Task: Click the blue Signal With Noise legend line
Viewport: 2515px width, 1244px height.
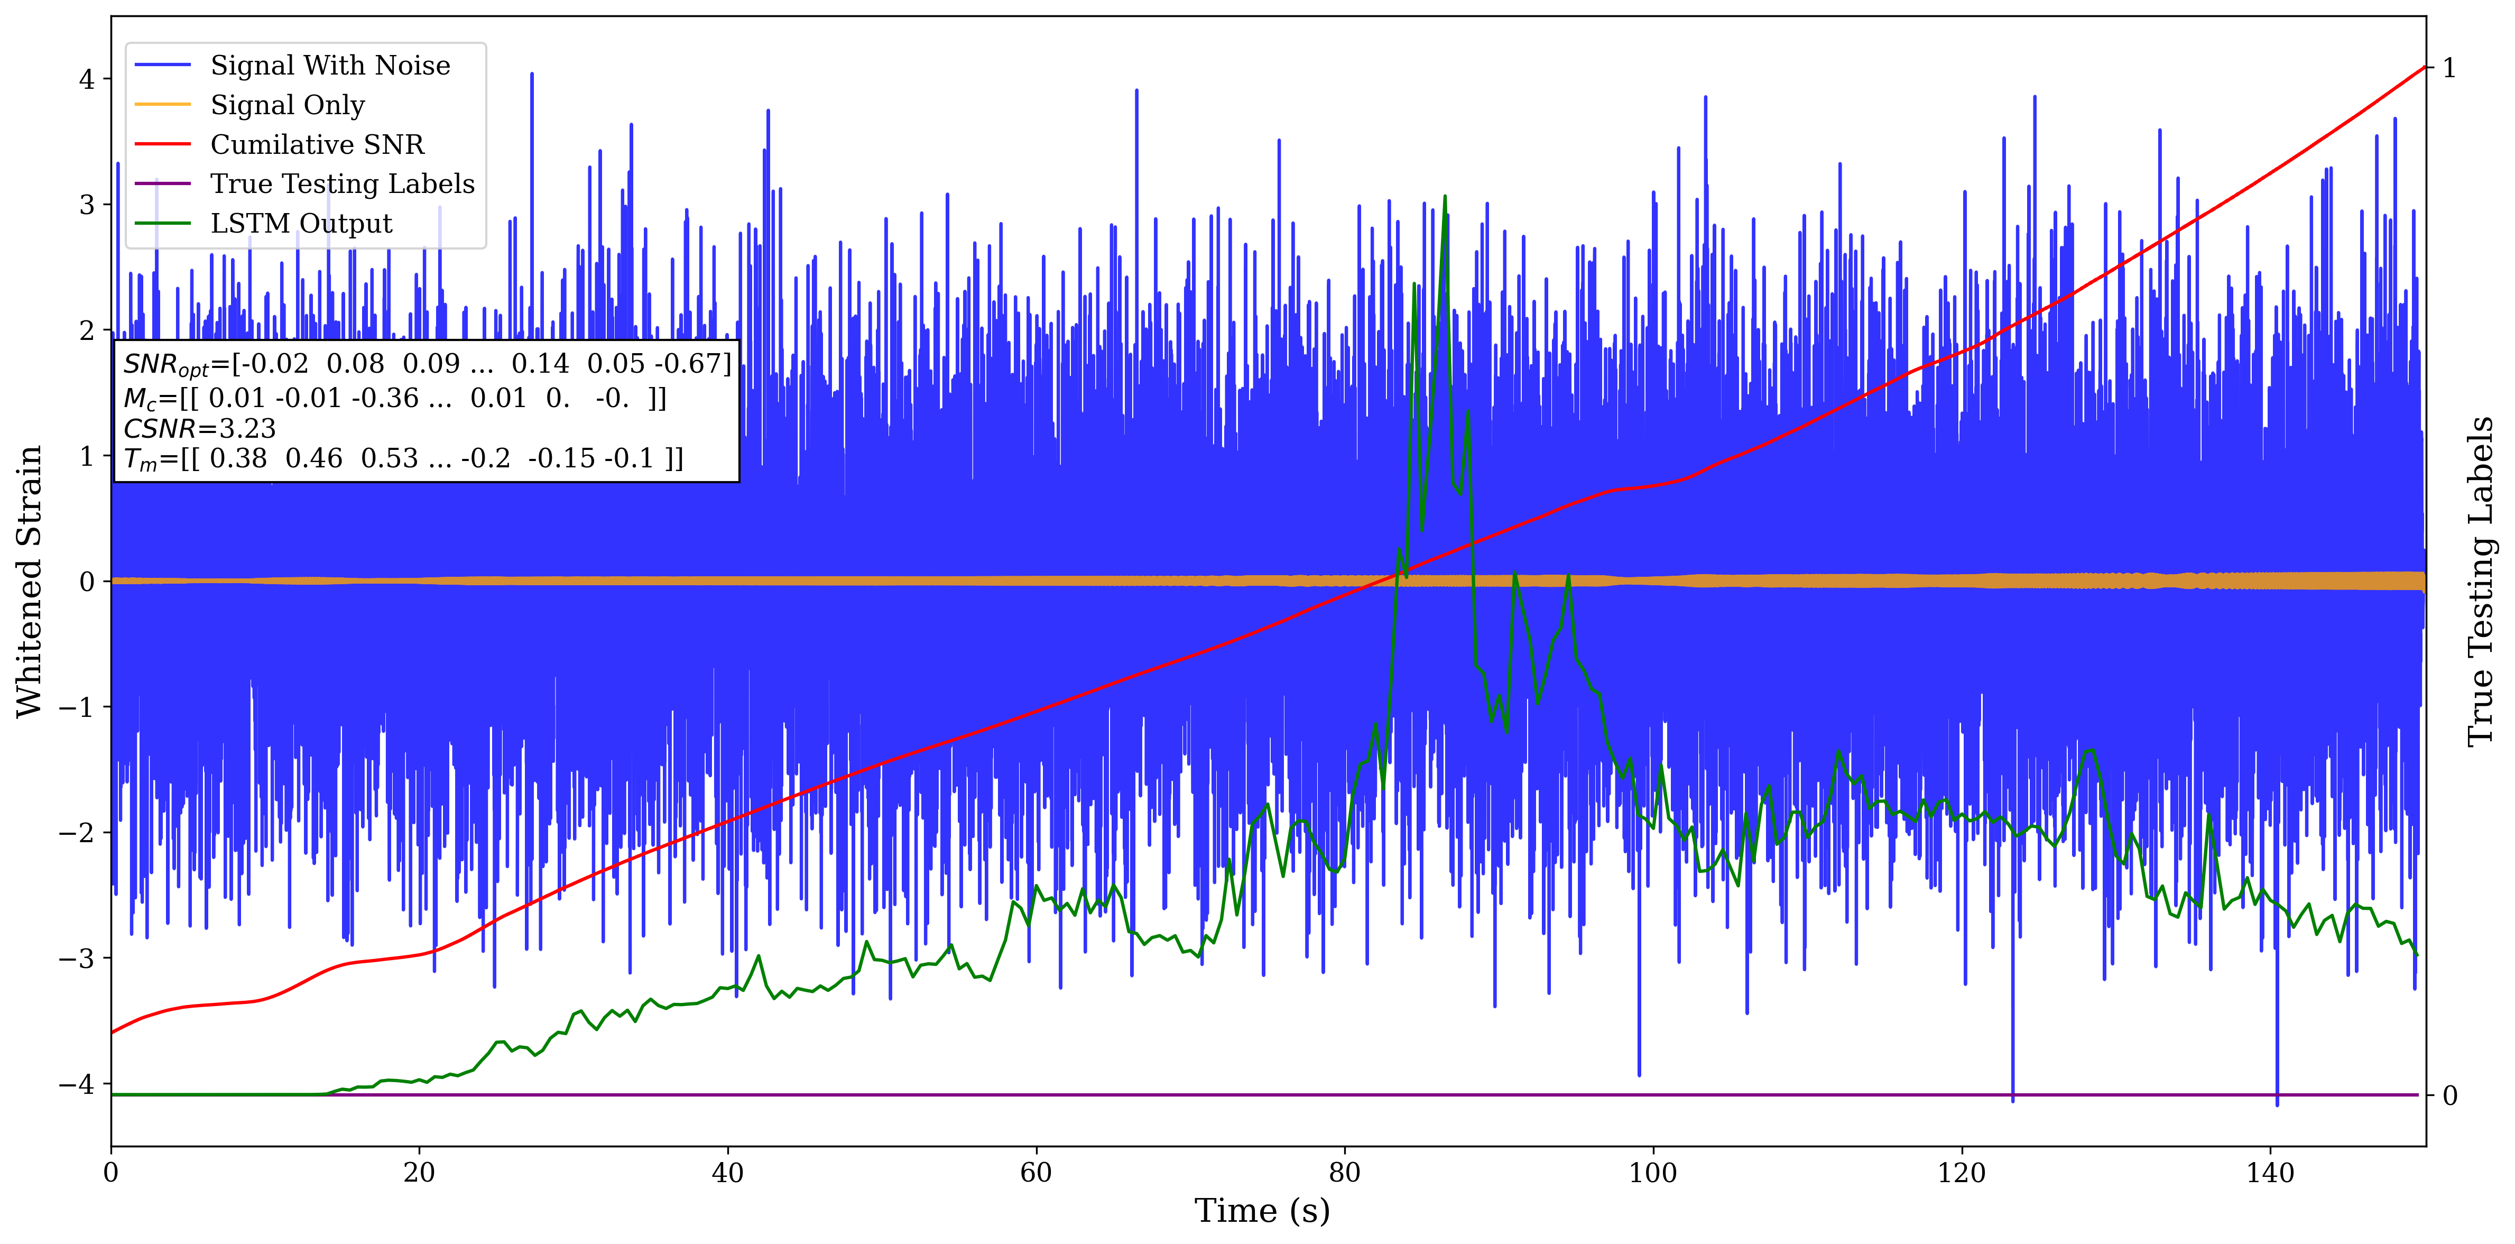Action: [163, 66]
